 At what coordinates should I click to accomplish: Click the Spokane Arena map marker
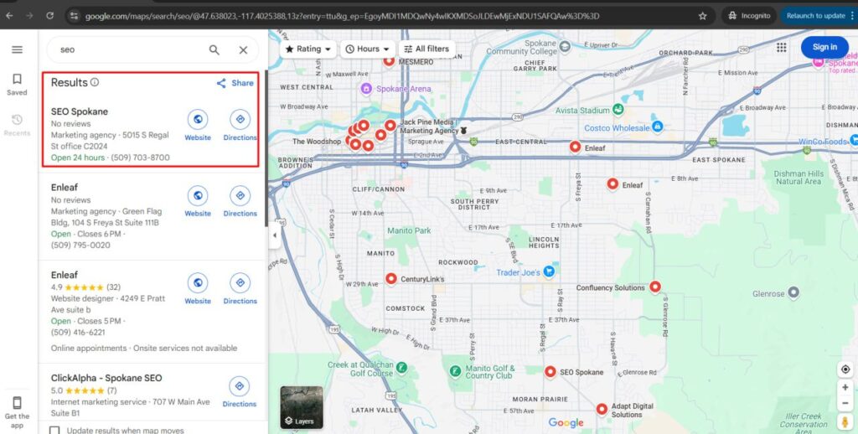[x=365, y=88]
